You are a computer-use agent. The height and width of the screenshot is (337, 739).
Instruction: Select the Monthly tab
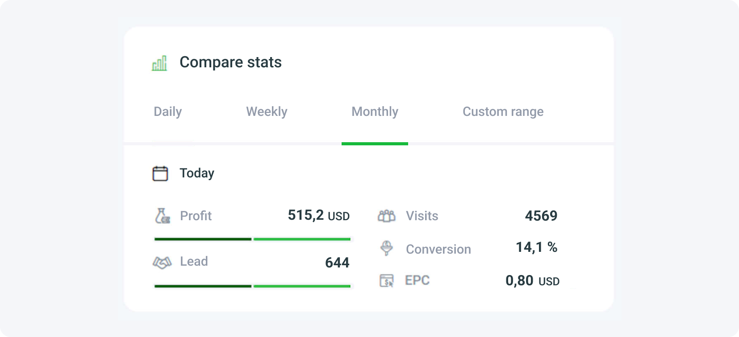point(375,111)
